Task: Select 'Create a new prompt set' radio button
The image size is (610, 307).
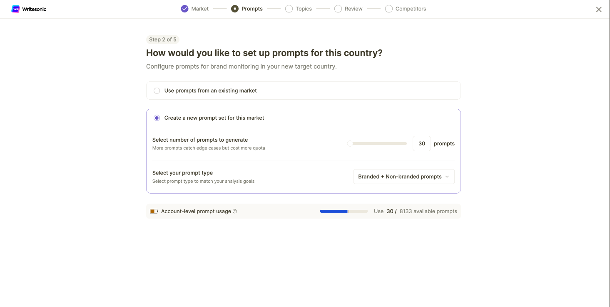Action: (157, 118)
